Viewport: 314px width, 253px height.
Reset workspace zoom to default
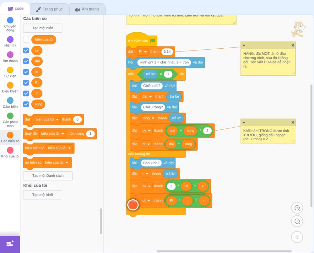point(297,237)
